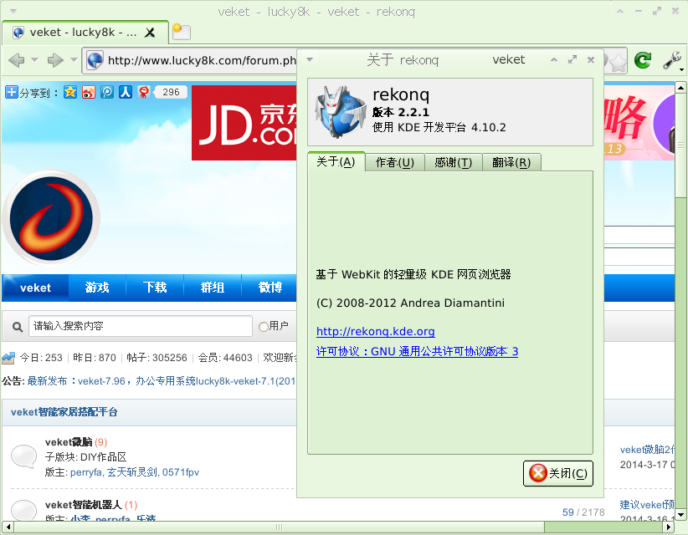
Task: Click the URL address field
Action: pyautogui.click(x=202, y=60)
